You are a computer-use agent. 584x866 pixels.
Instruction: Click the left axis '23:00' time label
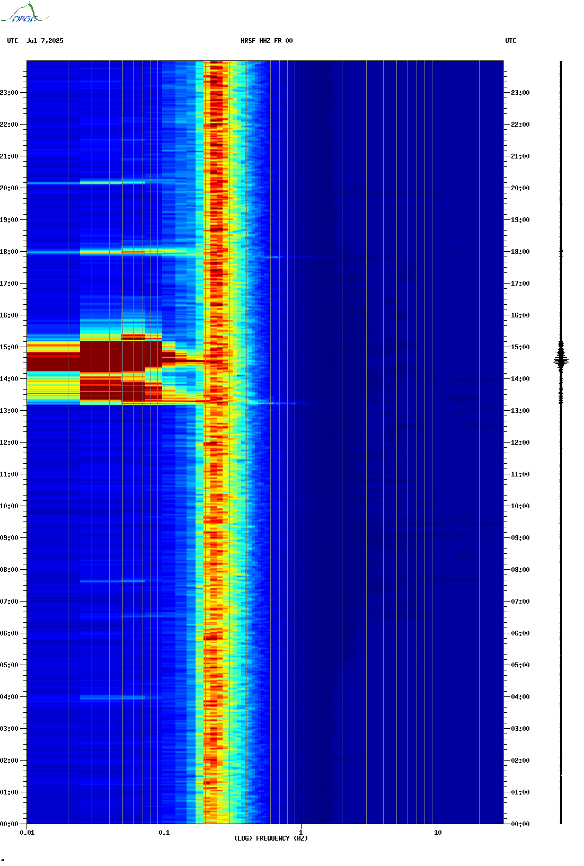[9, 93]
